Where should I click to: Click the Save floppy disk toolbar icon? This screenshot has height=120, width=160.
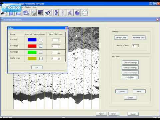click(x=26, y=13)
